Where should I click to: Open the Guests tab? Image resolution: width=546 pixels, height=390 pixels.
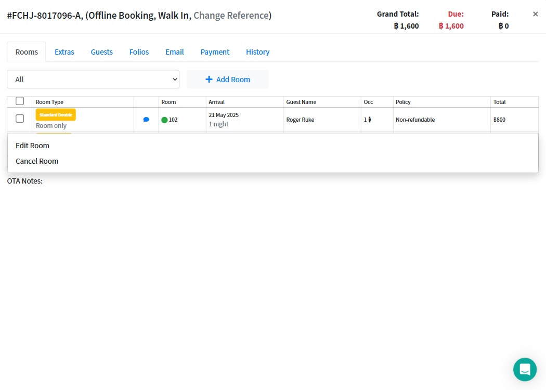pos(102,52)
